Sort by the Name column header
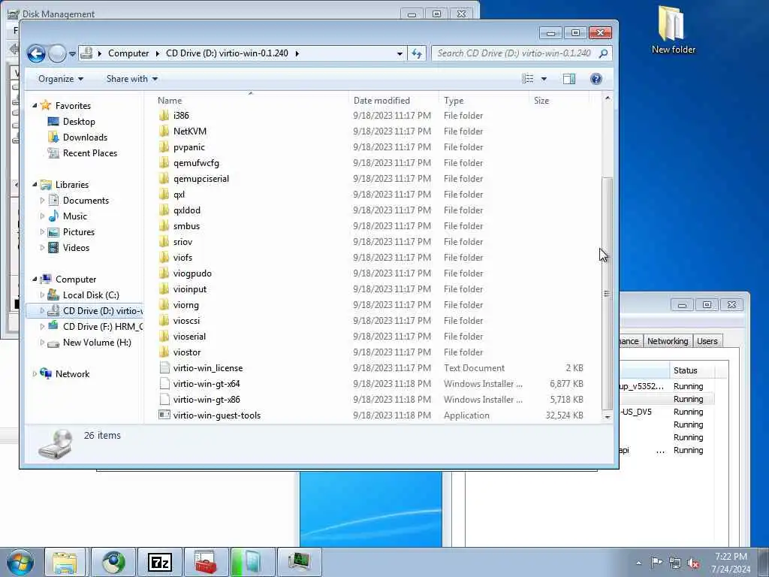This screenshot has height=577, width=769. (x=170, y=101)
